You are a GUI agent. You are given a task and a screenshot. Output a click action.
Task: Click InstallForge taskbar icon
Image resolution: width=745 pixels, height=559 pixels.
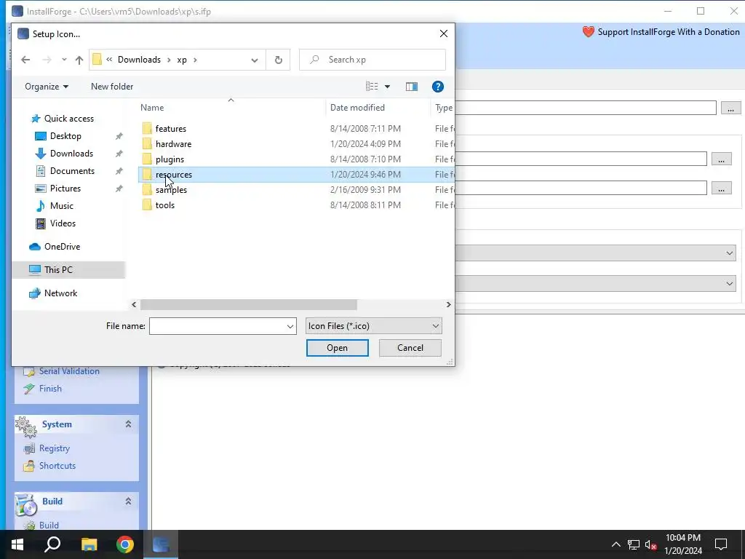pos(161,544)
